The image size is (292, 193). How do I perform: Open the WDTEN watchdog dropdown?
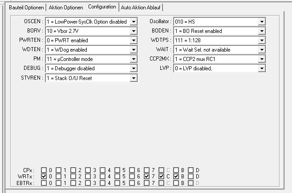tap(134, 50)
